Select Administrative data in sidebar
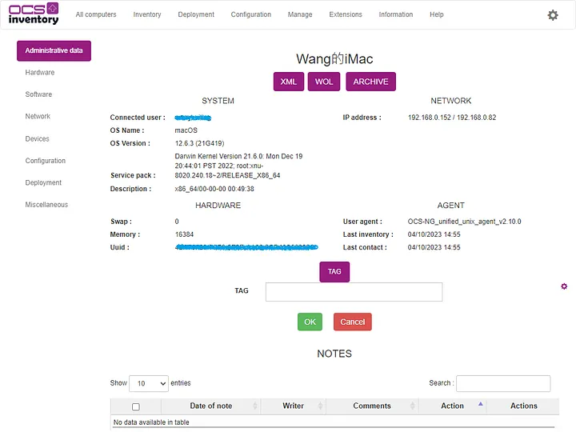 click(x=54, y=50)
